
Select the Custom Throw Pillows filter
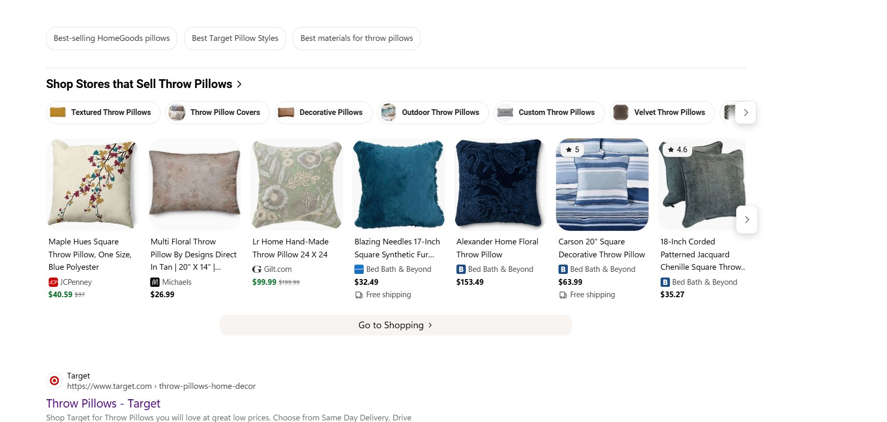(x=548, y=112)
